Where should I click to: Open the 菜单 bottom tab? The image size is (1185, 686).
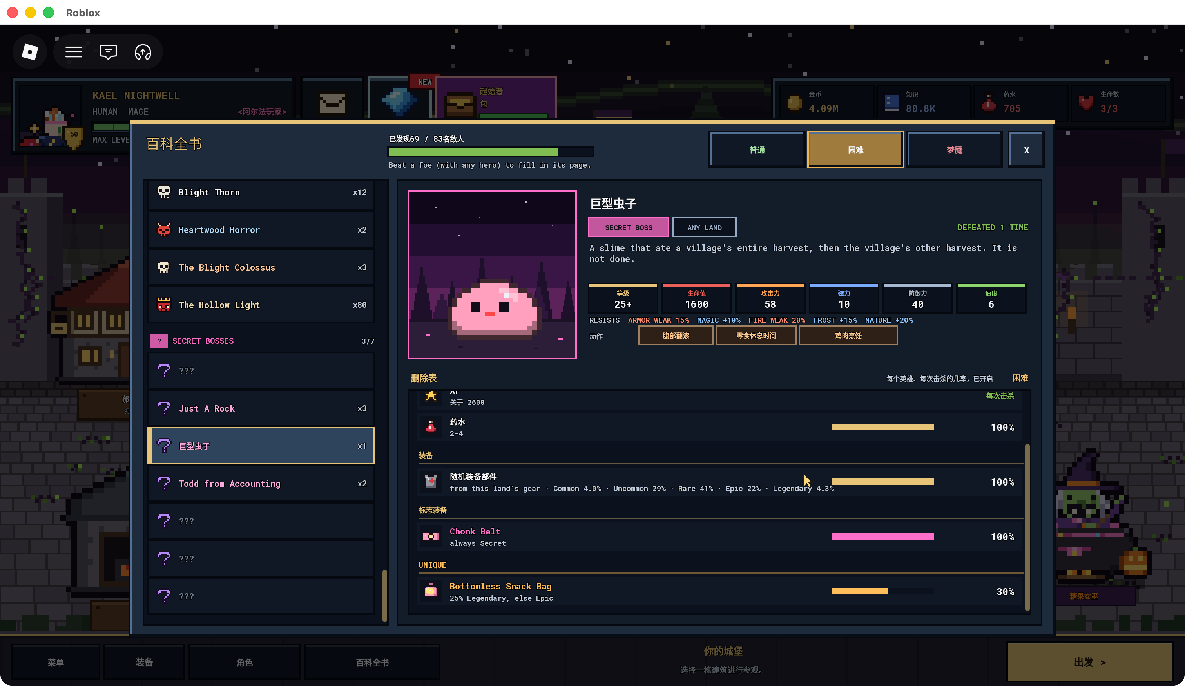point(56,662)
